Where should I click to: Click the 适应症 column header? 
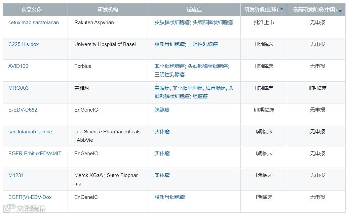point(194,10)
